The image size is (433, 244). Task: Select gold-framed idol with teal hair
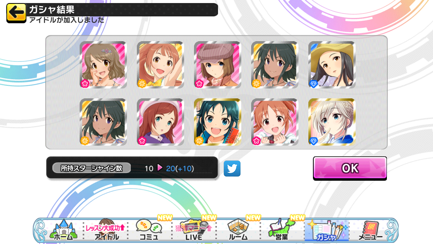(x=218, y=122)
